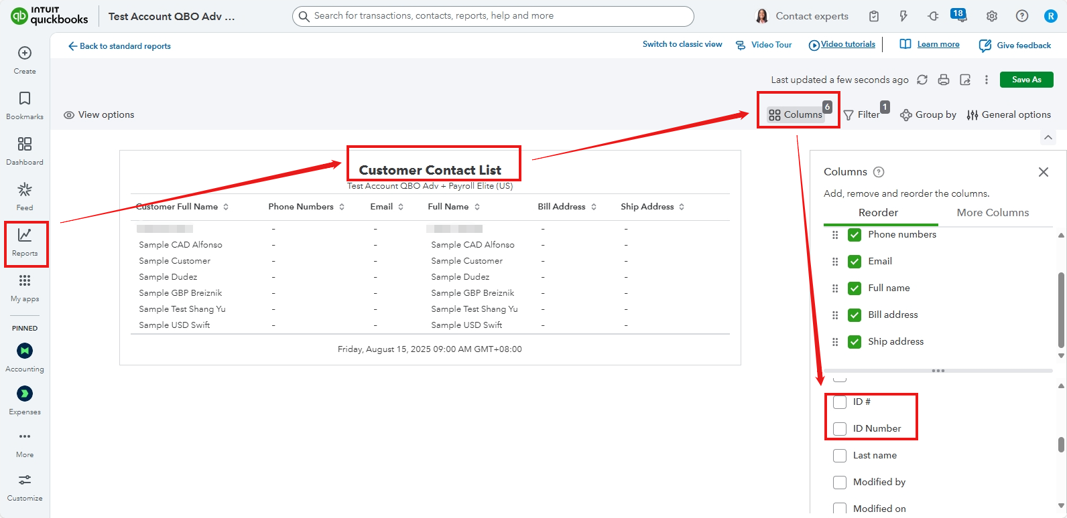This screenshot has width=1067, height=518.
Task: Select the Reorder tab
Action: point(878,213)
